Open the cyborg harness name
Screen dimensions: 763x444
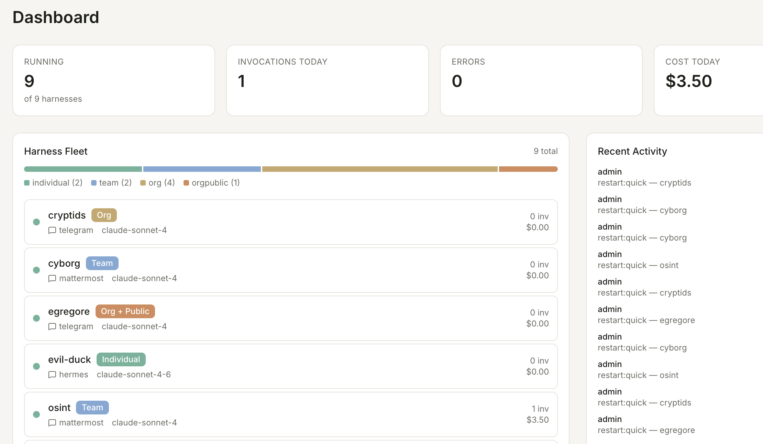tap(64, 264)
